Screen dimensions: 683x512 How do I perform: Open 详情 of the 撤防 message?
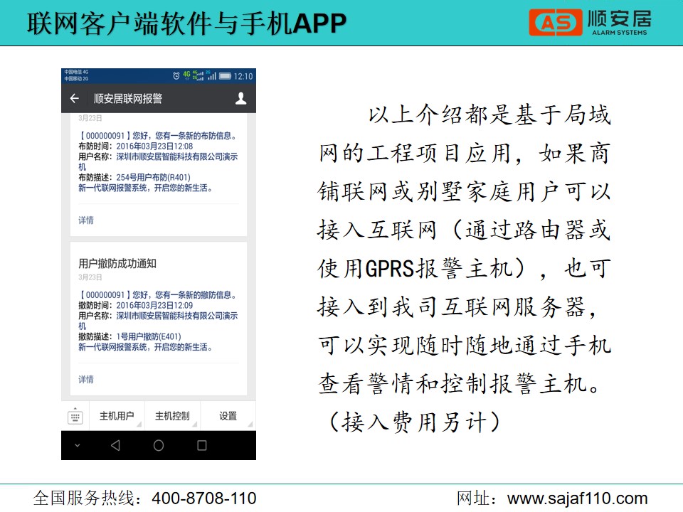point(86,380)
